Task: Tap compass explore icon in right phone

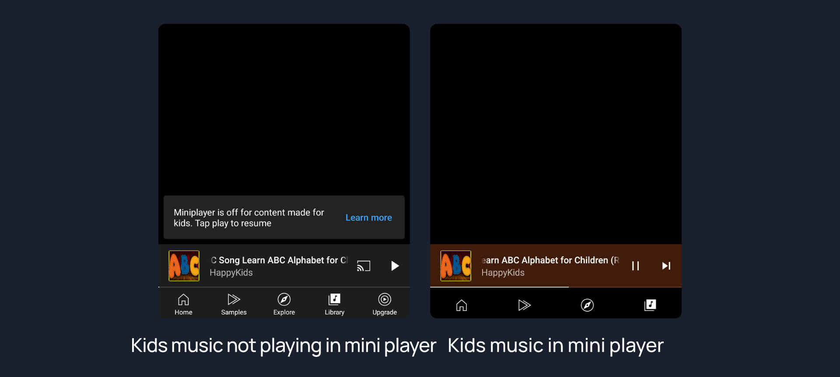Action: point(587,305)
